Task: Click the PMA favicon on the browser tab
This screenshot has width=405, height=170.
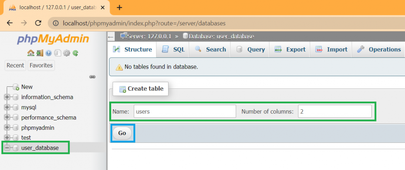Action: (x=12, y=8)
